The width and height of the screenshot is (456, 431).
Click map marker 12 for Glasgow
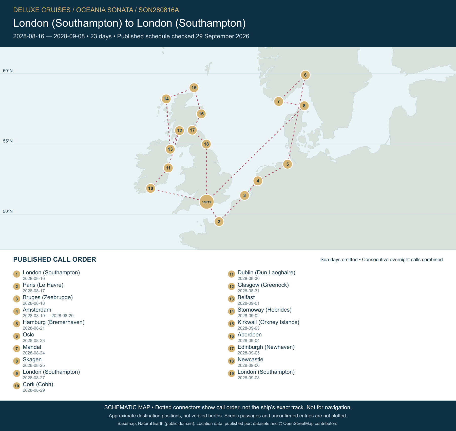(179, 131)
